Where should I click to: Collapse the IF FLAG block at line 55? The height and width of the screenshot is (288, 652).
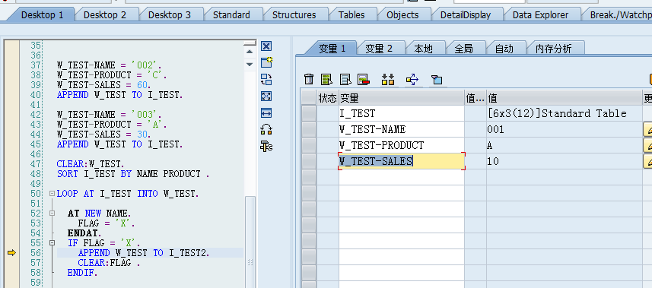coord(52,242)
